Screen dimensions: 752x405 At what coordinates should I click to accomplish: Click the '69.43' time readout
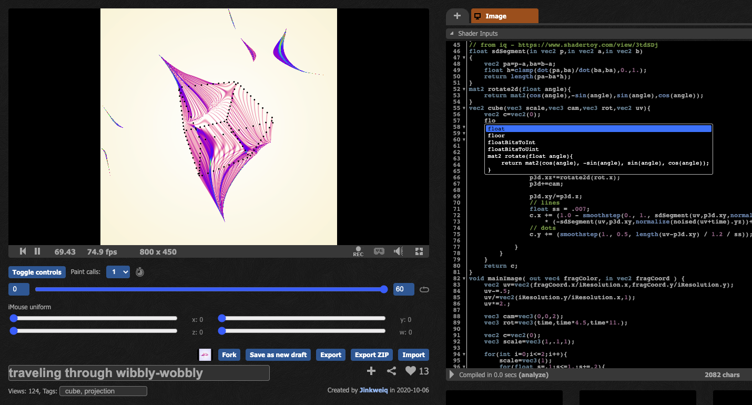pyautogui.click(x=65, y=252)
